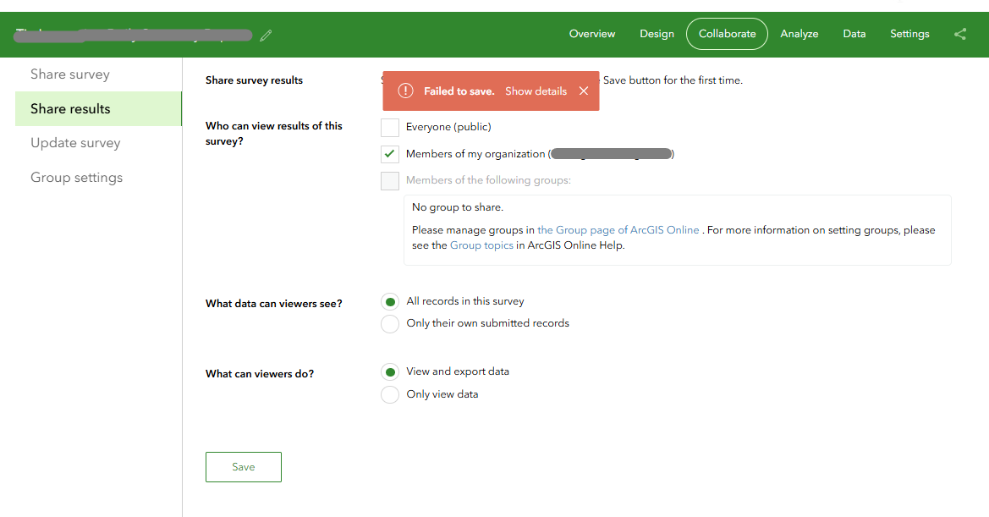The image size is (989, 517).
Task: Click the 'Failed to save.' message text
Action: (x=459, y=91)
